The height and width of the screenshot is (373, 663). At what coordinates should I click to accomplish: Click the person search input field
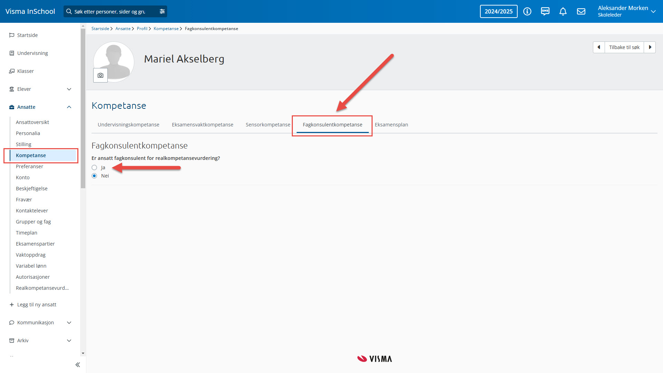[x=110, y=11]
